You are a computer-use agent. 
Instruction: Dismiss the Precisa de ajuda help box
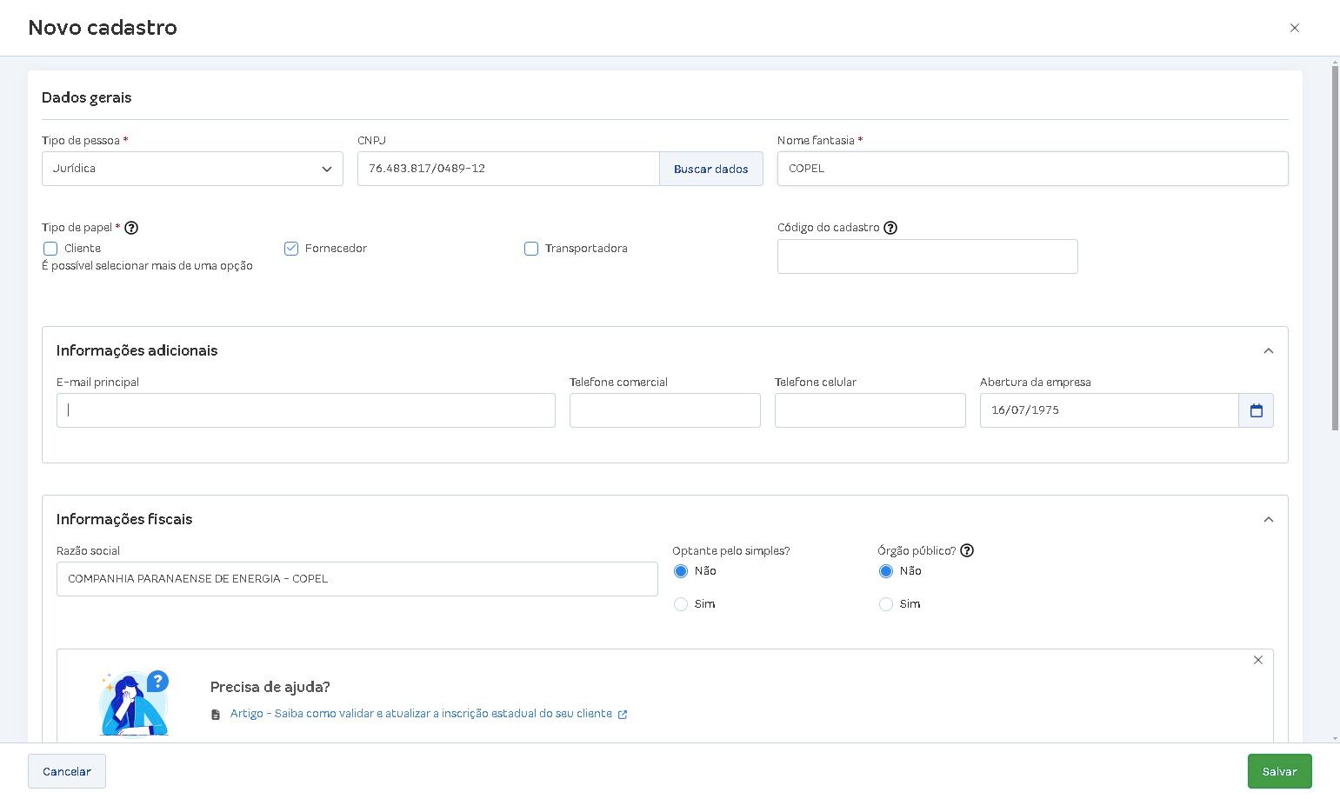[x=1257, y=660]
